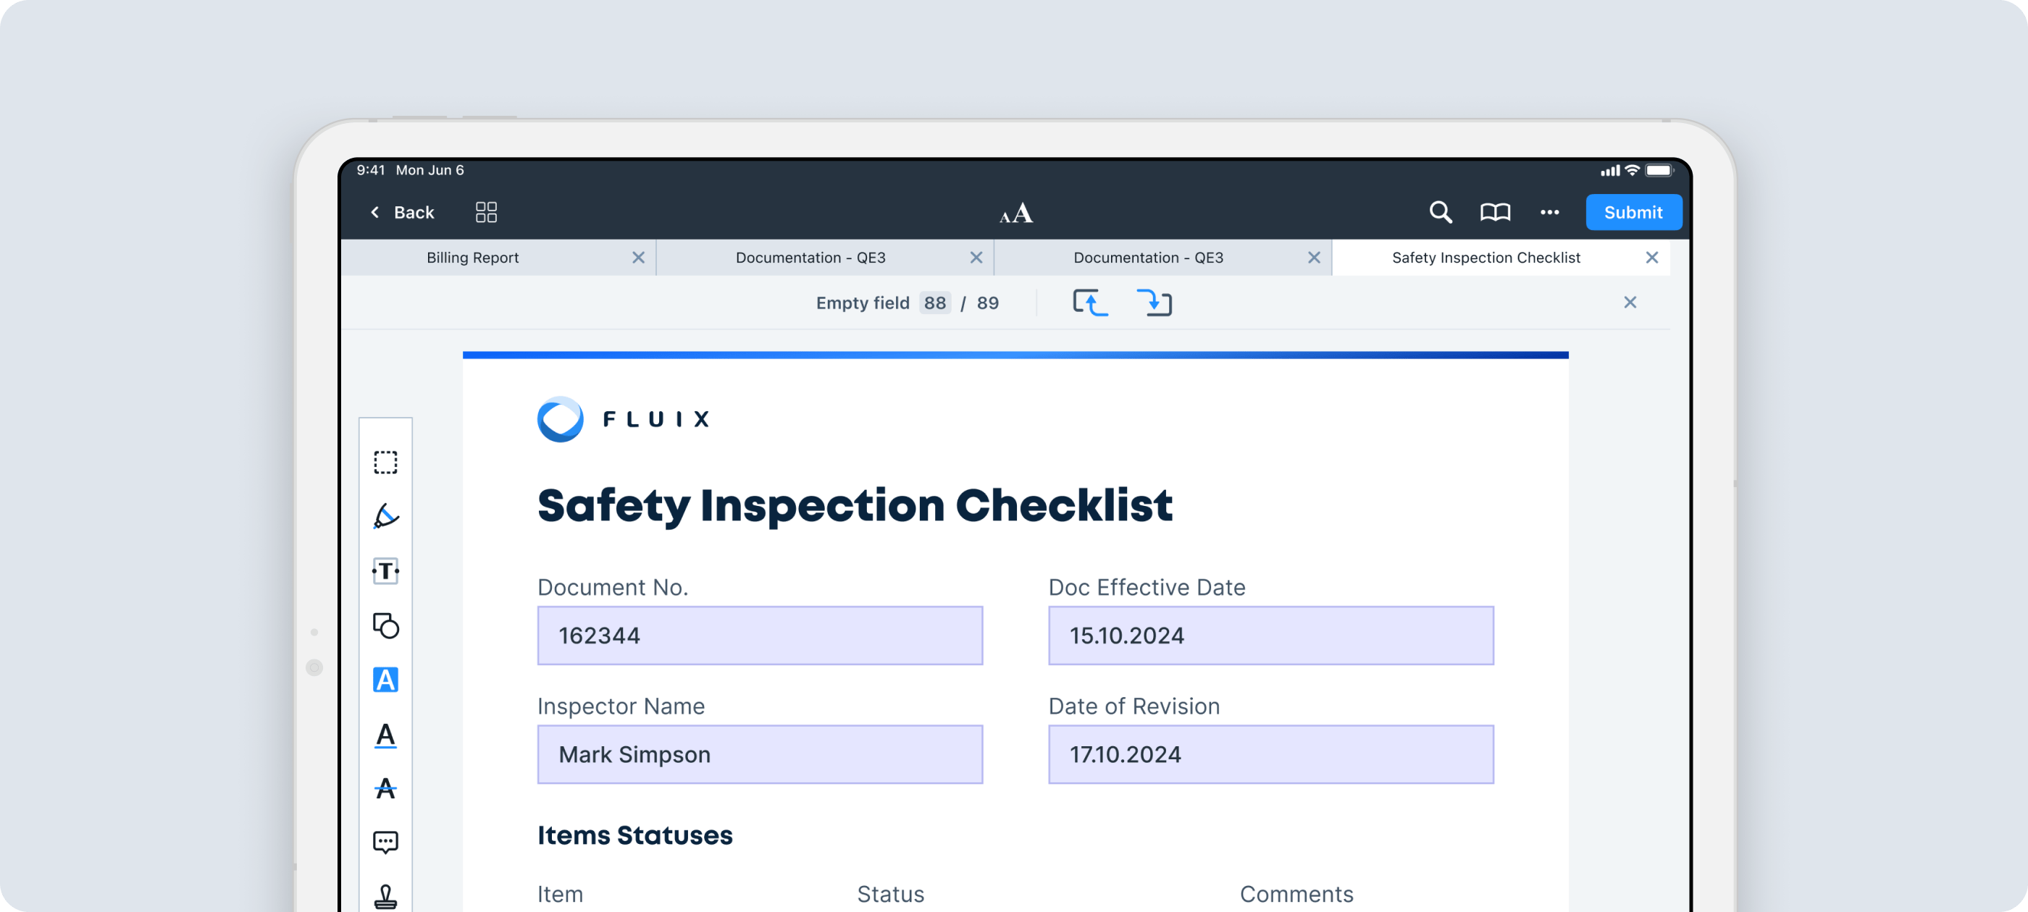Pick the shapes tool

pyautogui.click(x=385, y=625)
